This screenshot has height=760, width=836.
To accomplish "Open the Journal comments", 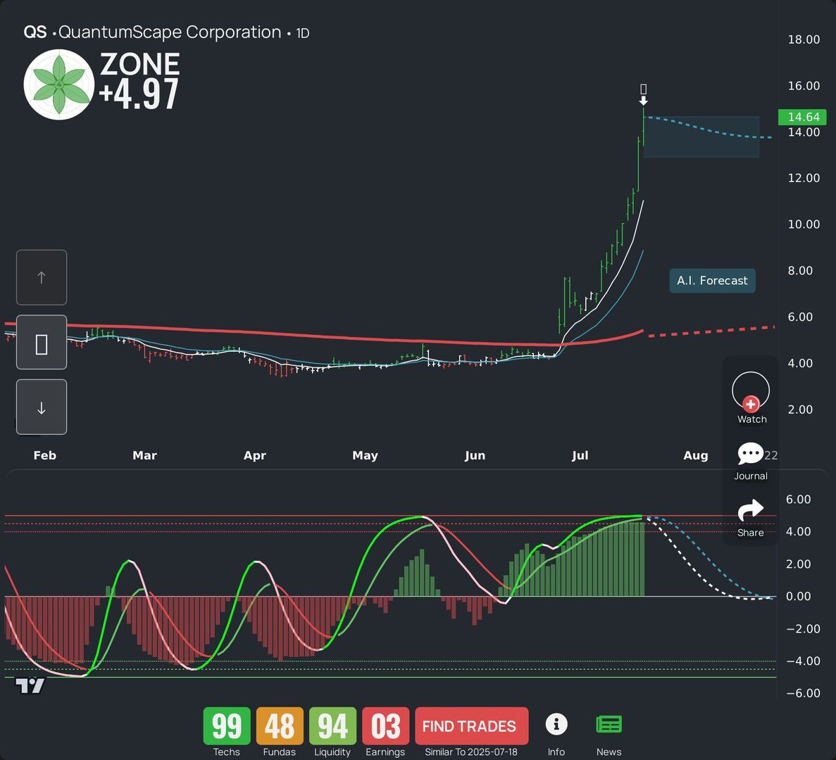I will 750,461.
